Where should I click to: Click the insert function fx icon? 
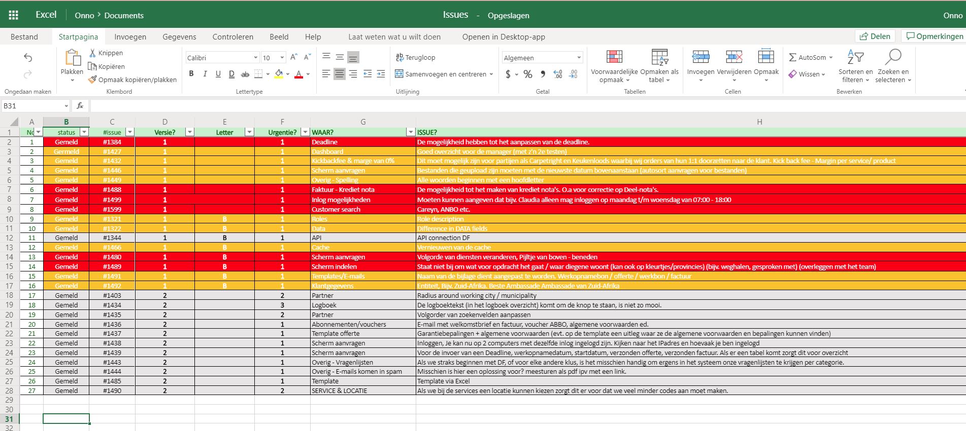[80, 106]
